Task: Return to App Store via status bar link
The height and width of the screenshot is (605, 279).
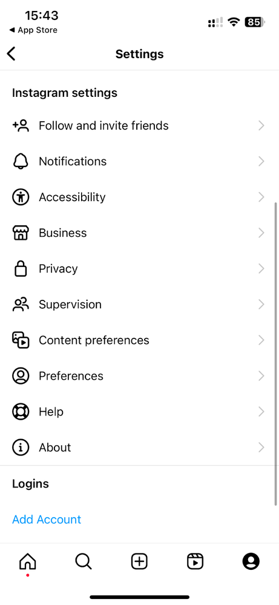Action: point(33,30)
